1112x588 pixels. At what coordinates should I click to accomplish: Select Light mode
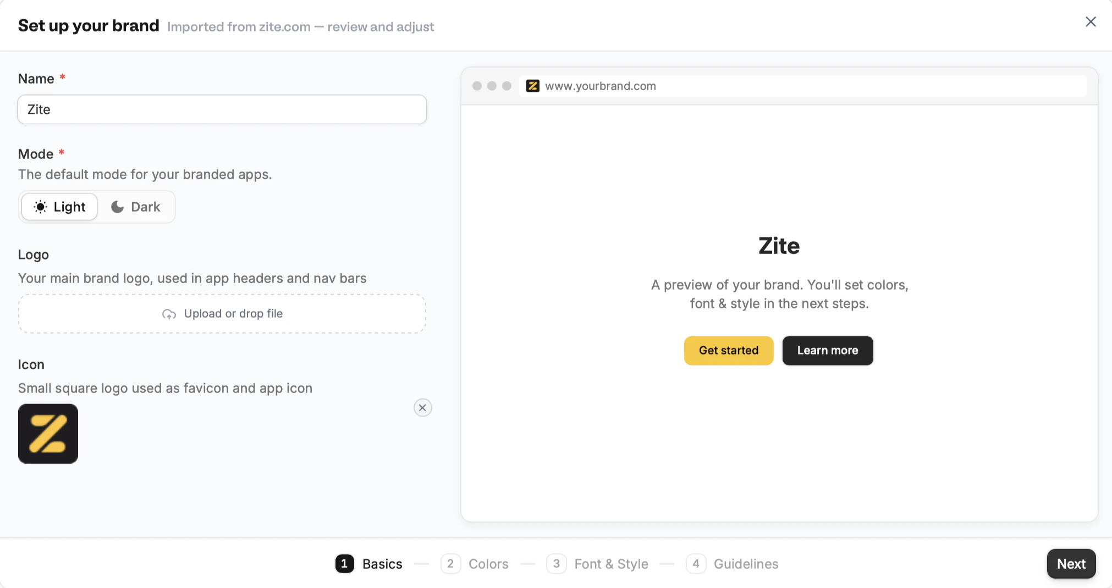pyautogui.click(x=59, y=207)
